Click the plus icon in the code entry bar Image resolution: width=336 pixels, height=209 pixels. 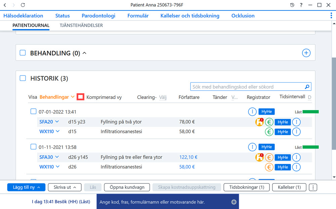234,202
